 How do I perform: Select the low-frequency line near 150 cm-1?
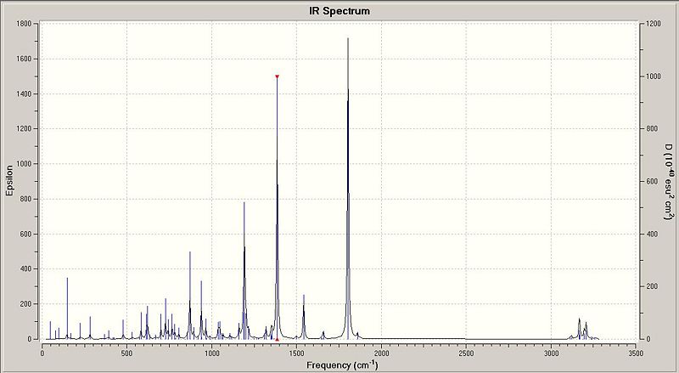coord(67,308)
